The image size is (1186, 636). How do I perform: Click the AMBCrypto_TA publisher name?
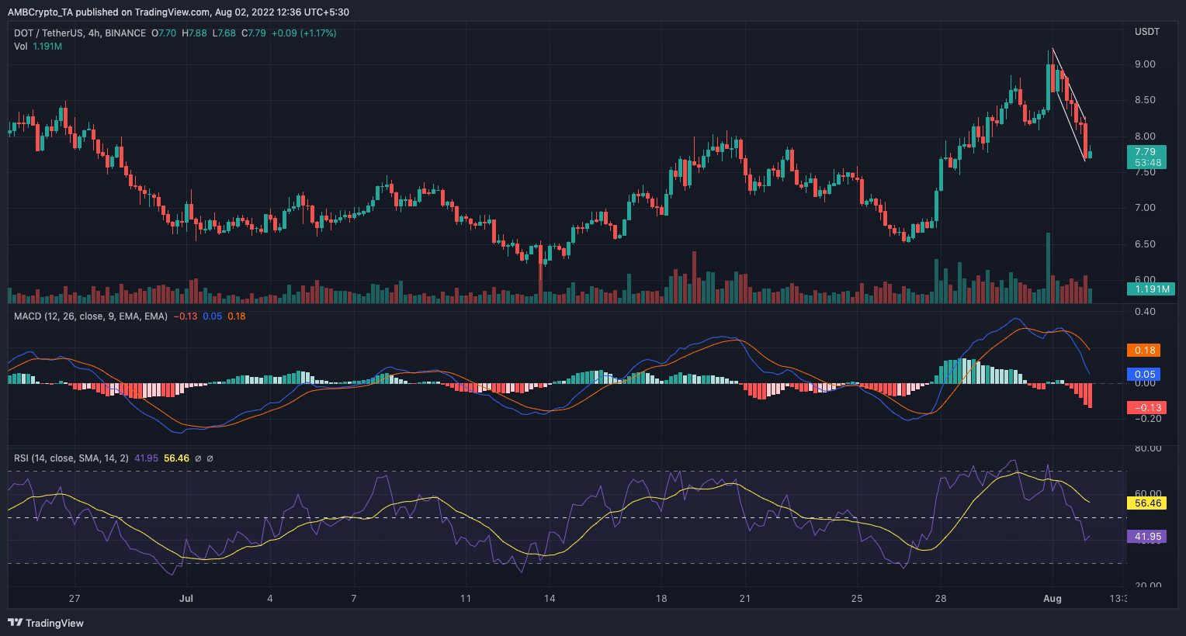(x=40, y=12)
